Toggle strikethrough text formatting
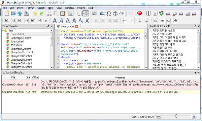This screenshot has width=202, height=121. [74, 20]
